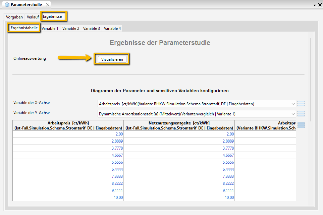Expand the Variable der X-Achse dropdown
The height and width of the screenshot is (215, 323).
[x=293, y=104]
